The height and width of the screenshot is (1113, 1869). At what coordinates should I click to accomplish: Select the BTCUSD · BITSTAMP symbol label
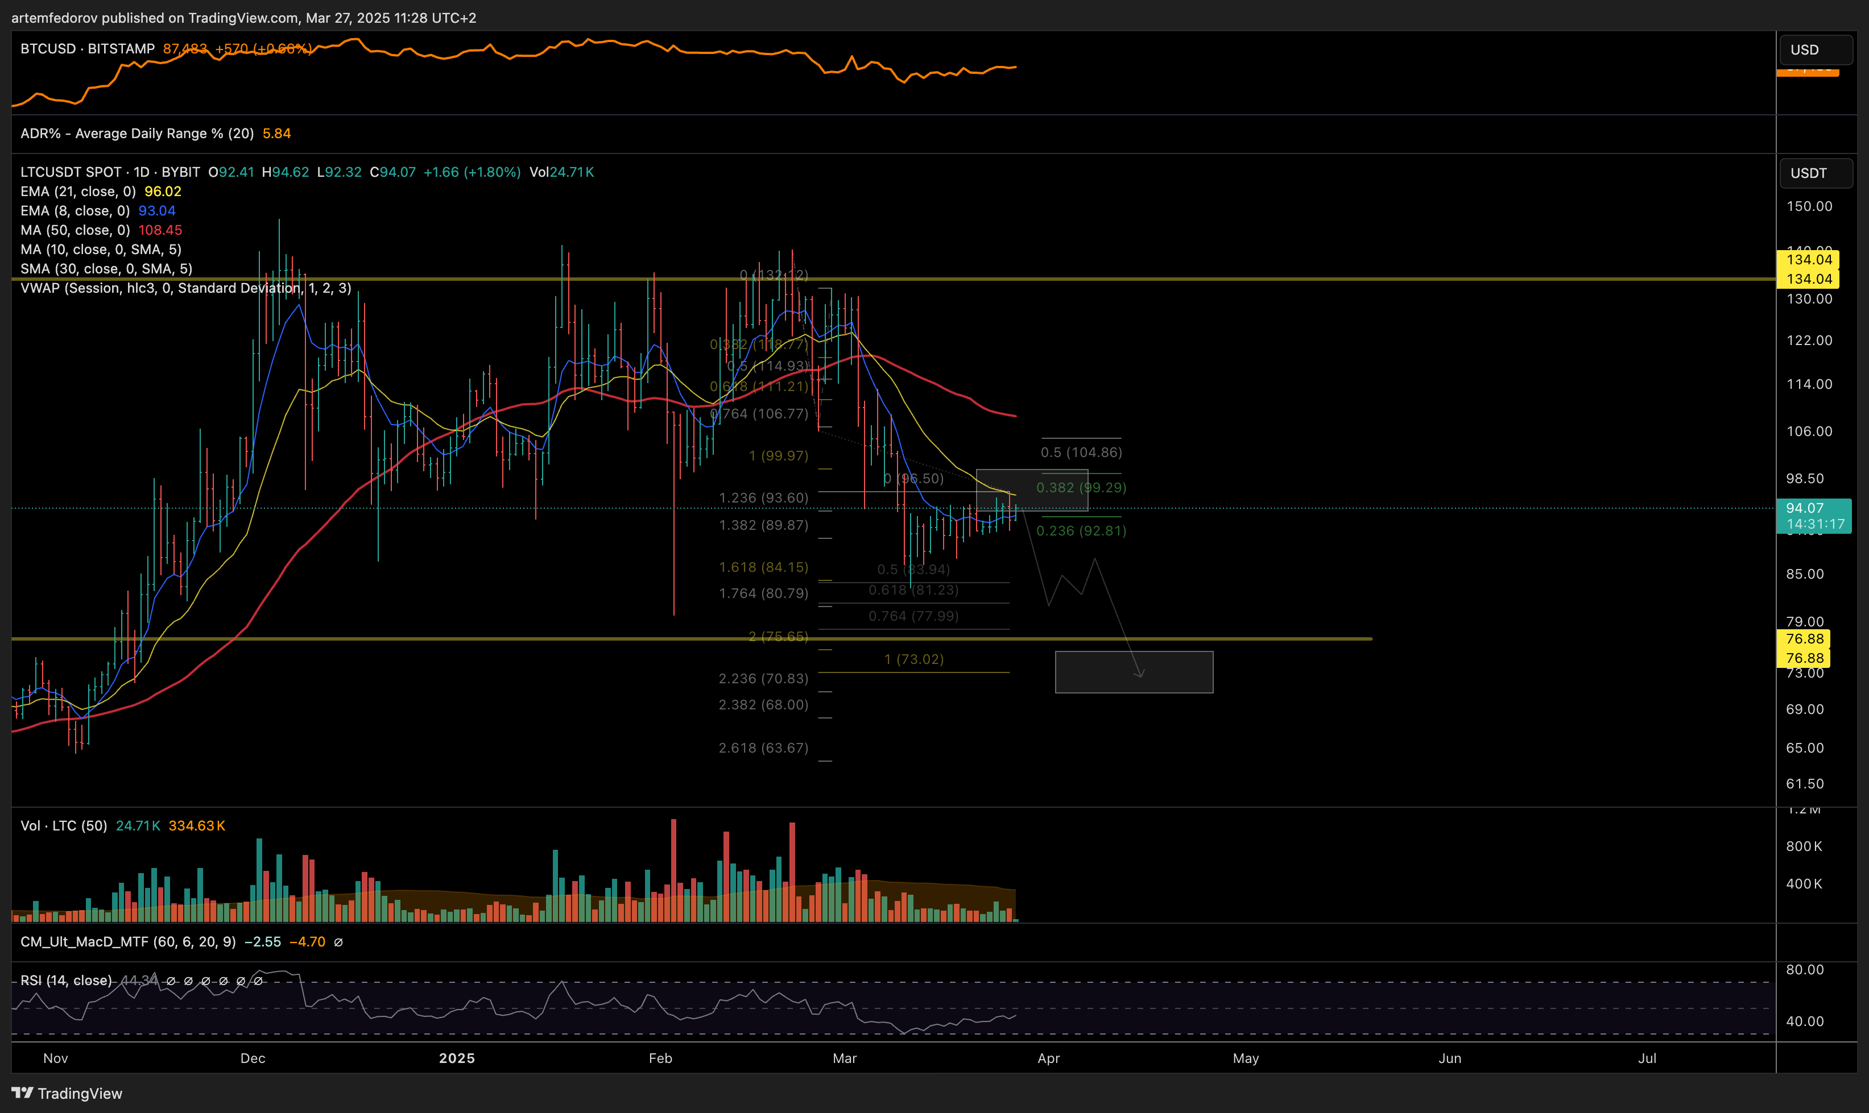[x=87, y=49]
